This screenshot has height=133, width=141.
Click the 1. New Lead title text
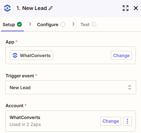point(32,8)
